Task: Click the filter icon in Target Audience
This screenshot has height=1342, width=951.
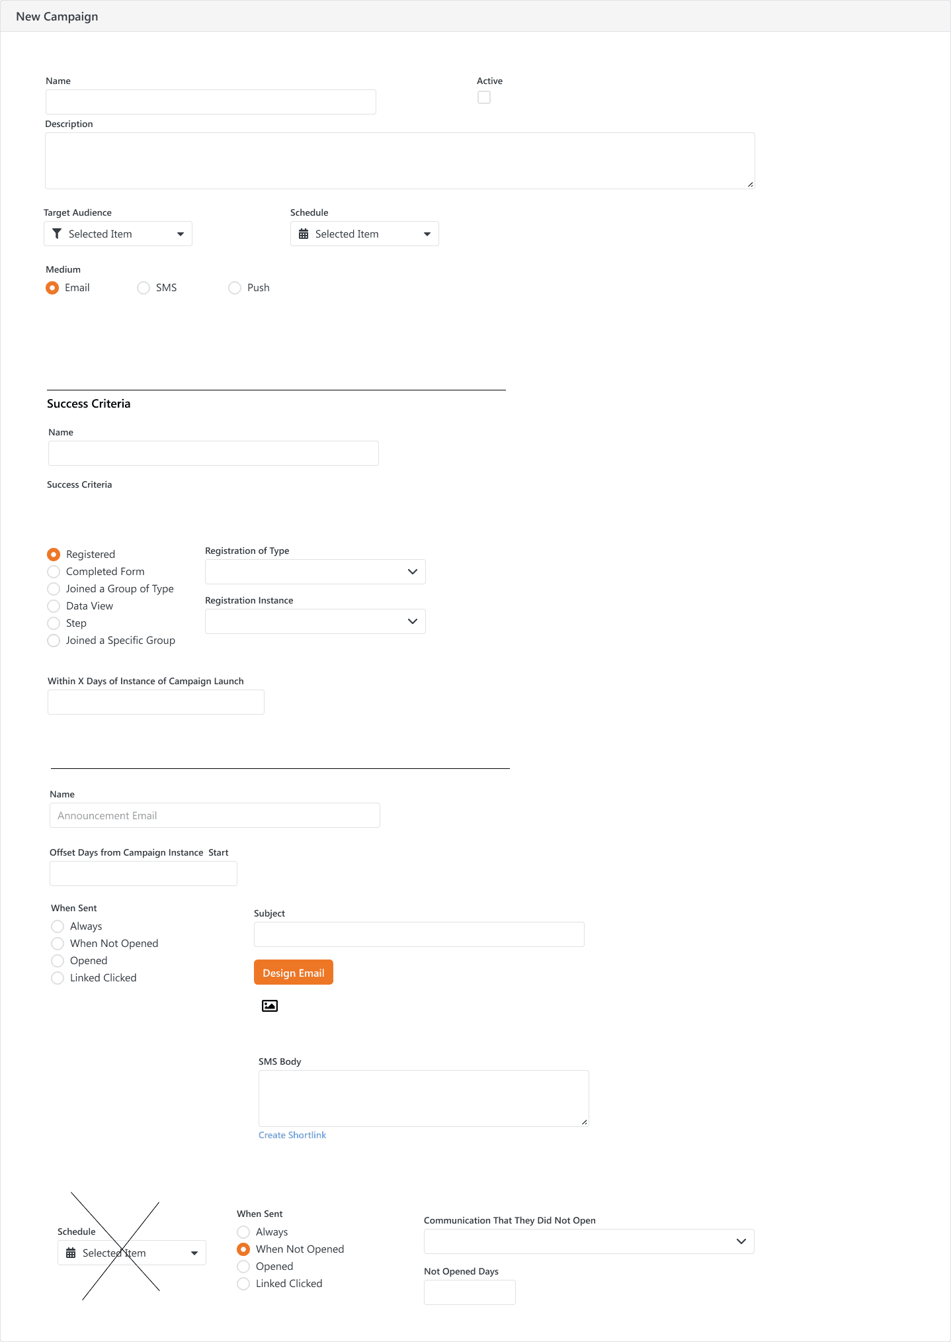Action: [57, 234]
